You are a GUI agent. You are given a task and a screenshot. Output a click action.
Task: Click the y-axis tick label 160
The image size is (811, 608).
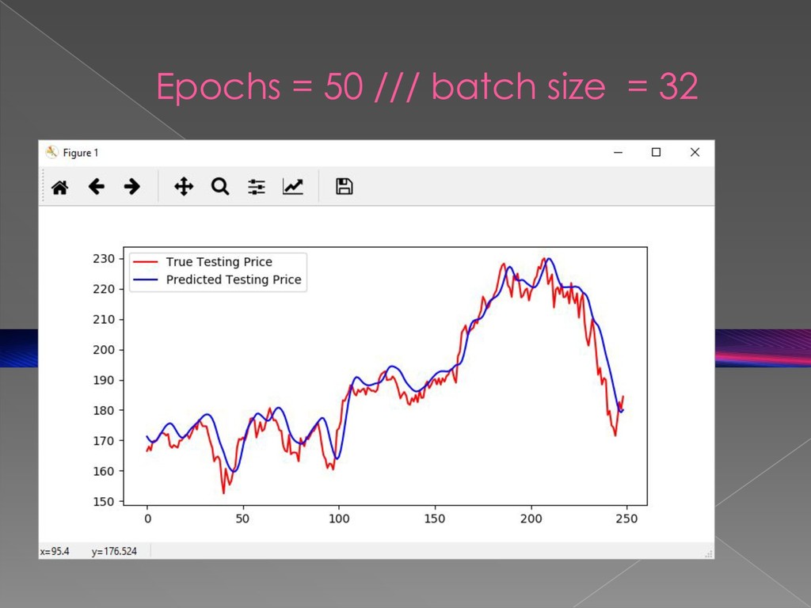(x=104, y=471)
